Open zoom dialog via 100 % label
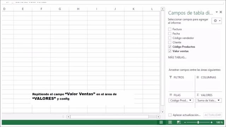The height and width of the screenshot is (127, 226). tap(219, 122)
